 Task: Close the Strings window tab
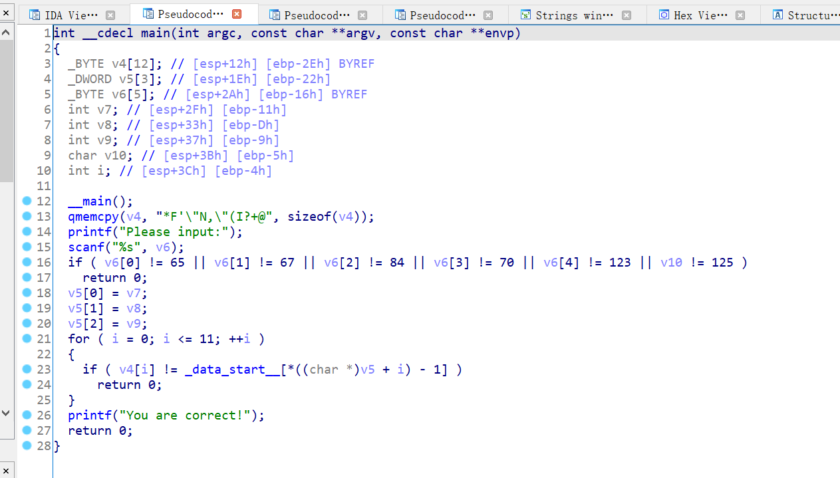point(627,15)
